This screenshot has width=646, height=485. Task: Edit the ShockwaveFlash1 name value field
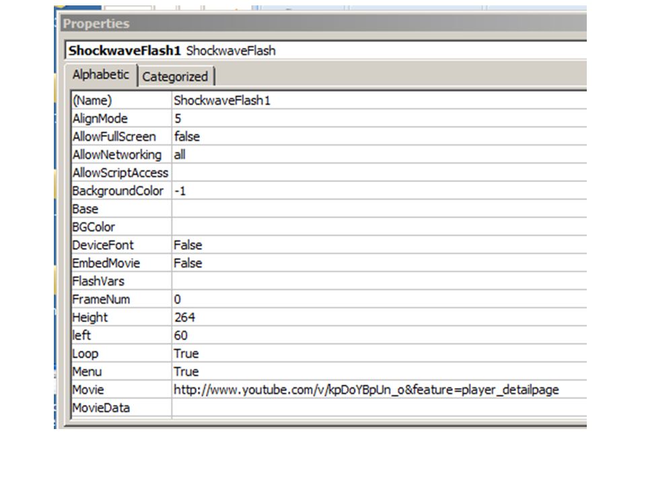click(380, 100)
